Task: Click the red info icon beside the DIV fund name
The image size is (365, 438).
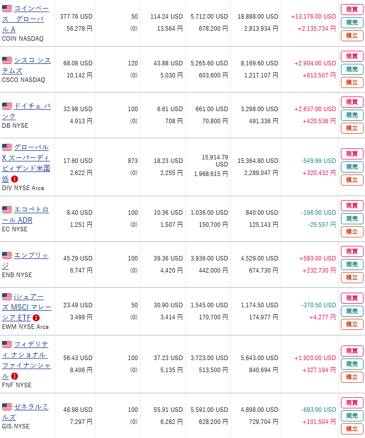Action: click(x=15, y=179)
